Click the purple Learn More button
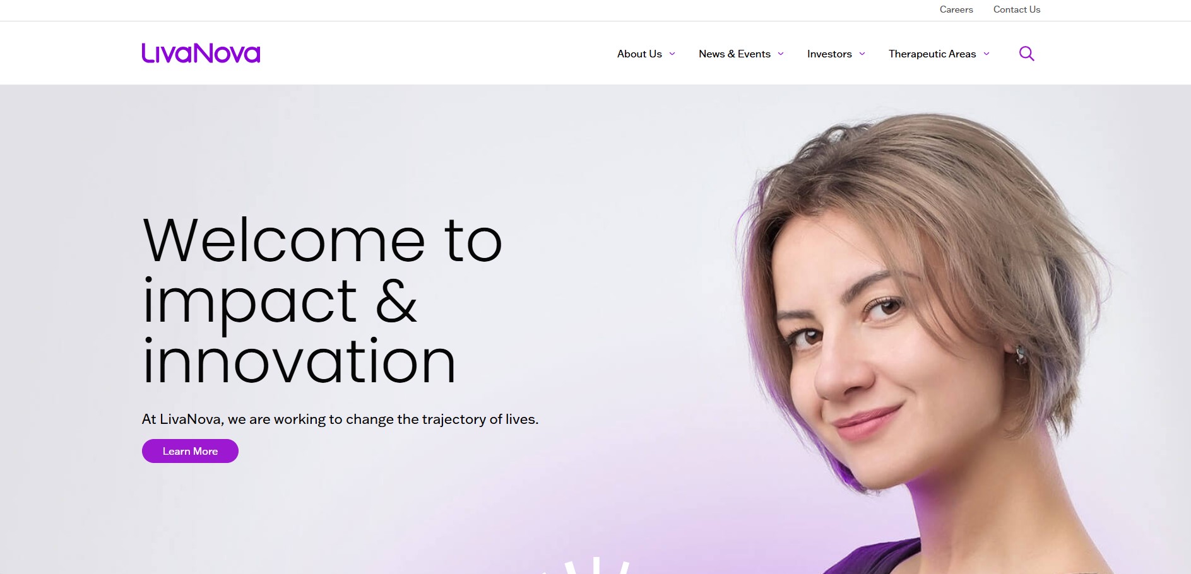This screenshot has height=574, width=1191. [190, 451]
